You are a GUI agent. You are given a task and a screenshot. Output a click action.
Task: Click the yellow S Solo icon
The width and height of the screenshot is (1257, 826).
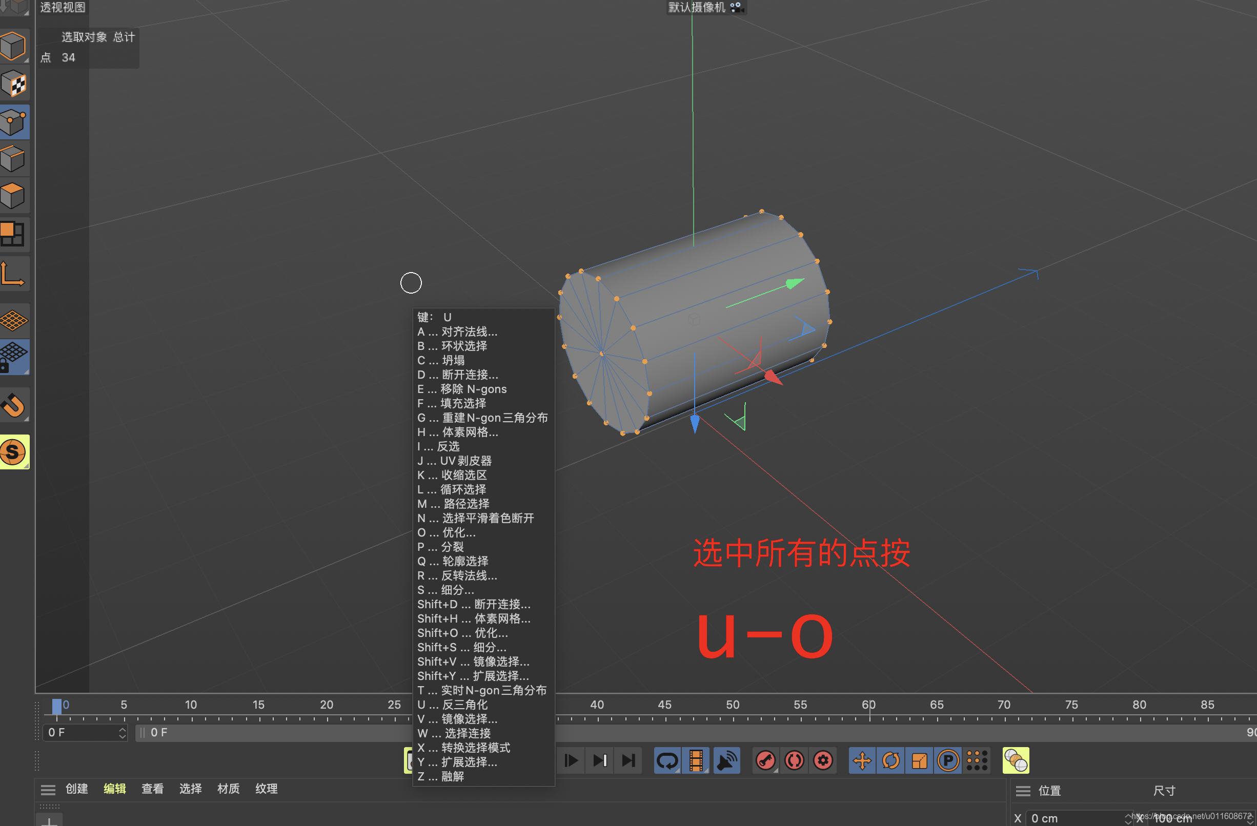(x=14, y=452)
